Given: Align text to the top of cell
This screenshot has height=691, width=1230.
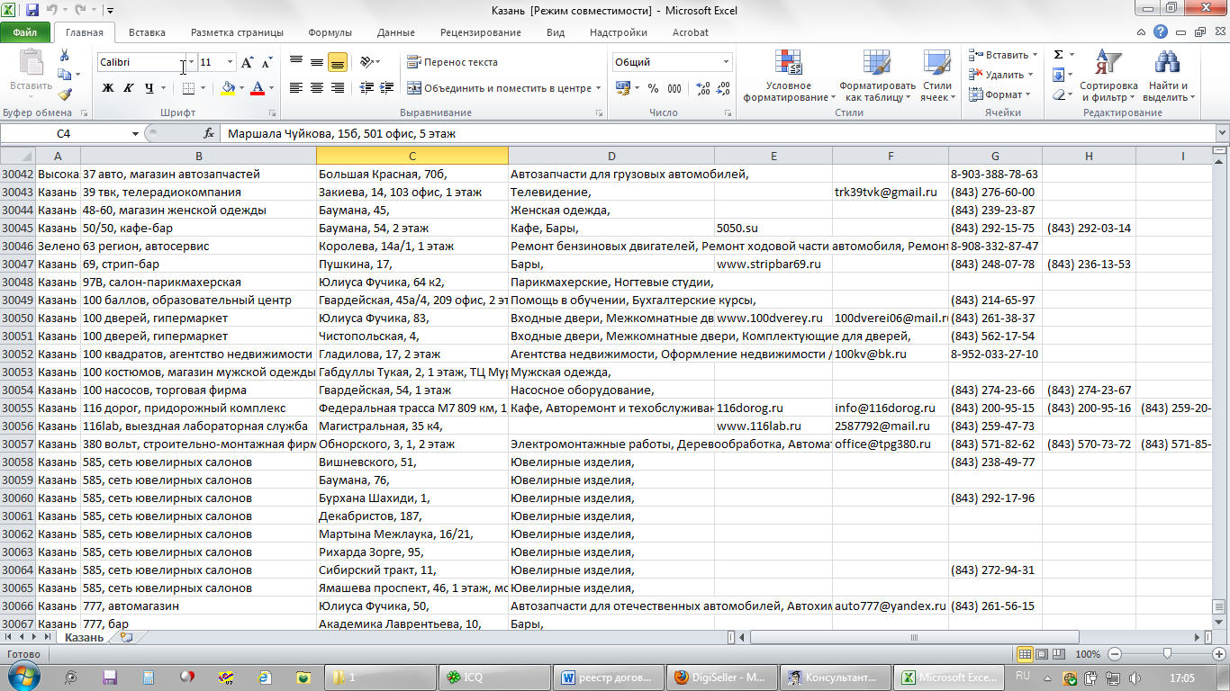Looking at the screenshot, I should tap(296, 62).
